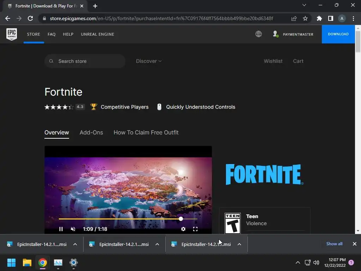361x271 pixels.
Task: Open volume control in system tray
Action: pyautogui.click(x=316, y=263)
